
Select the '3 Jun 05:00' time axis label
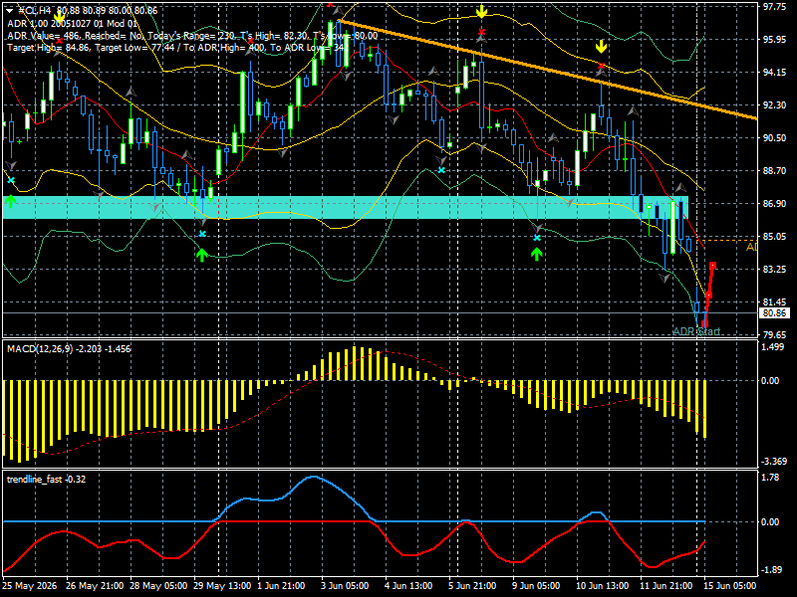(345, 586)
